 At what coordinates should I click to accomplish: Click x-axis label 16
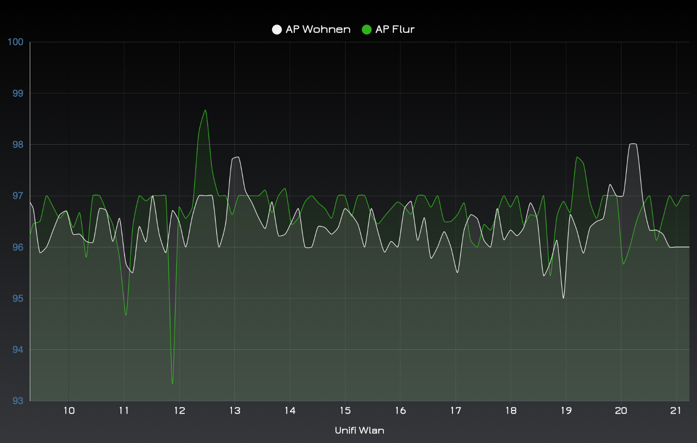click(400, 411)
